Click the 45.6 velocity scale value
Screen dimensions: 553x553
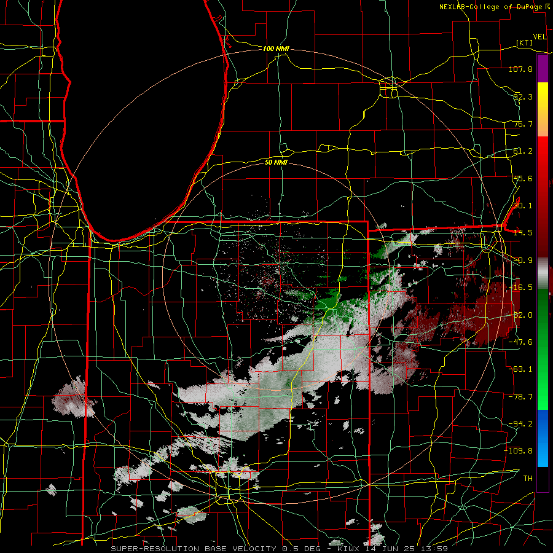point(523,178)
